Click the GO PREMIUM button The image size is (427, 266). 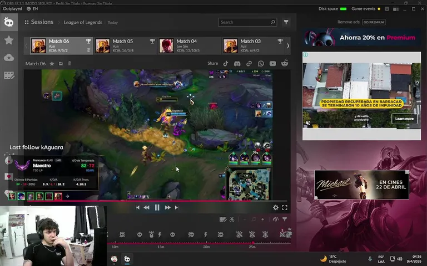(x=374, y=22)
